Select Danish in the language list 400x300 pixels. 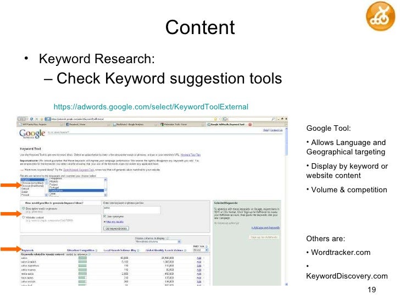click(x=25, y=189)
